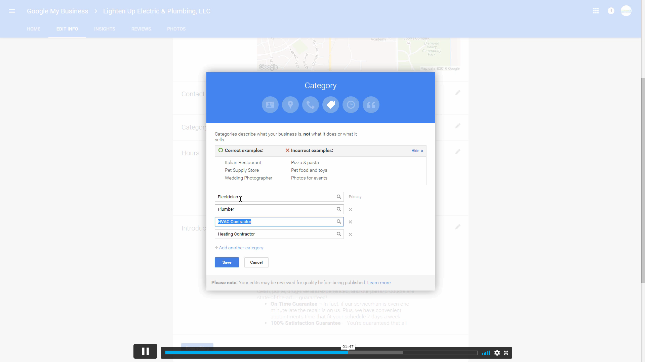Click the 'Pet Supply Store' example

click(x=242, y=170)
